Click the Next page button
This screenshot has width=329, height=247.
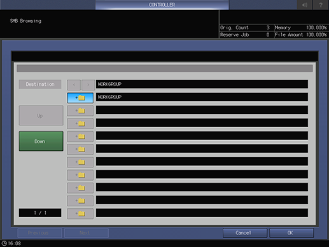pos(87,233)
